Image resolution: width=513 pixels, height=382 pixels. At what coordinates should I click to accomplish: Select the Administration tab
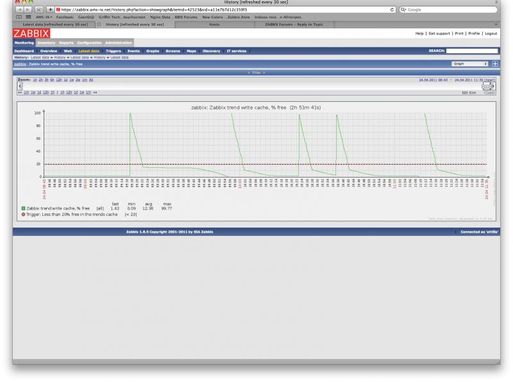(x=119, y=43)
